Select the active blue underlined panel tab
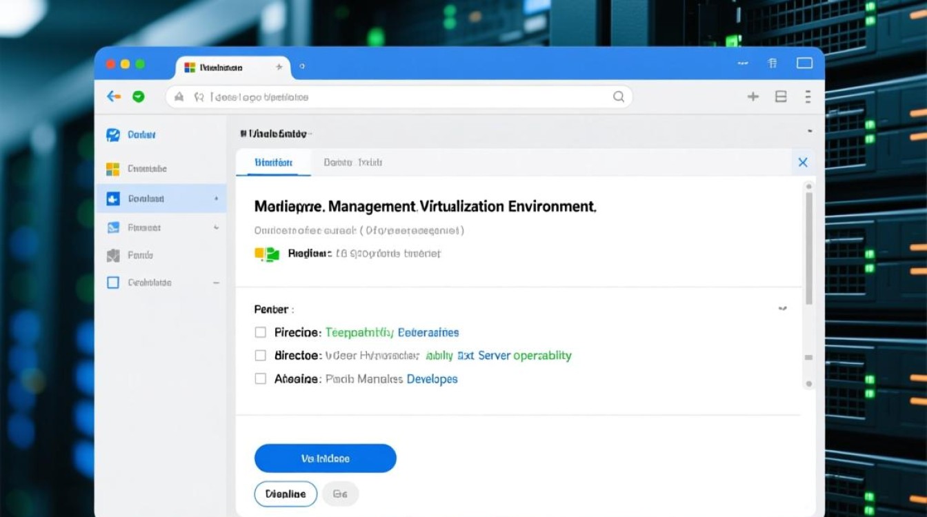This screenshot has width=927, height=517. 273,163
